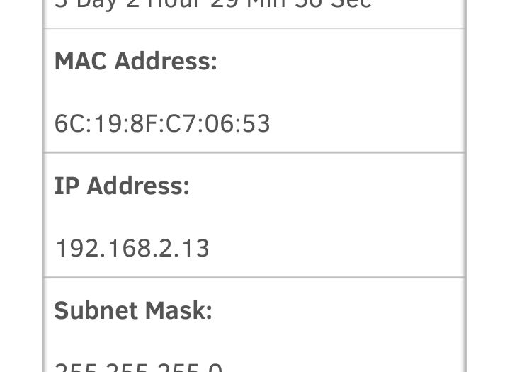Click the uptime duration text at top
Screen dimensions: 510x372
212,4
